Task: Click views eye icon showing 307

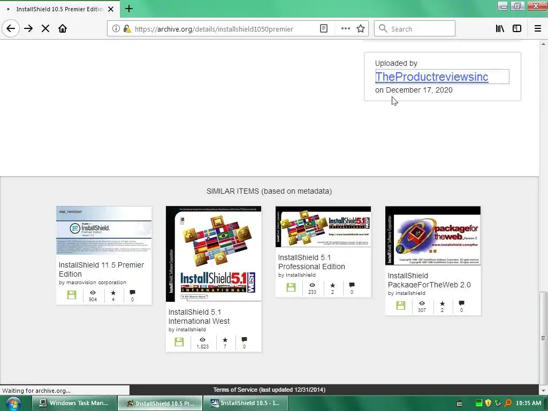Action: tap(422, 303)
